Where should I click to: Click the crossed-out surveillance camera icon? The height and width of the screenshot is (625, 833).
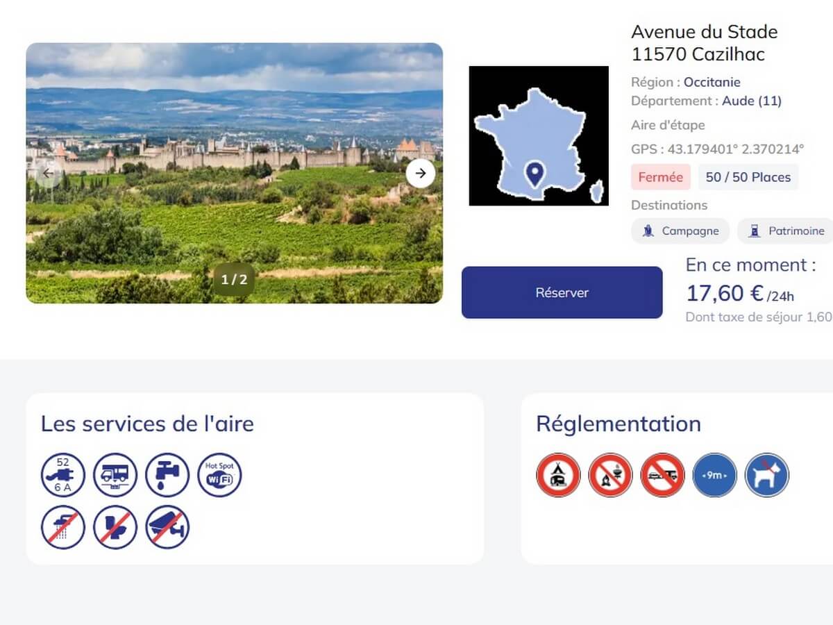tap(167, 527)
